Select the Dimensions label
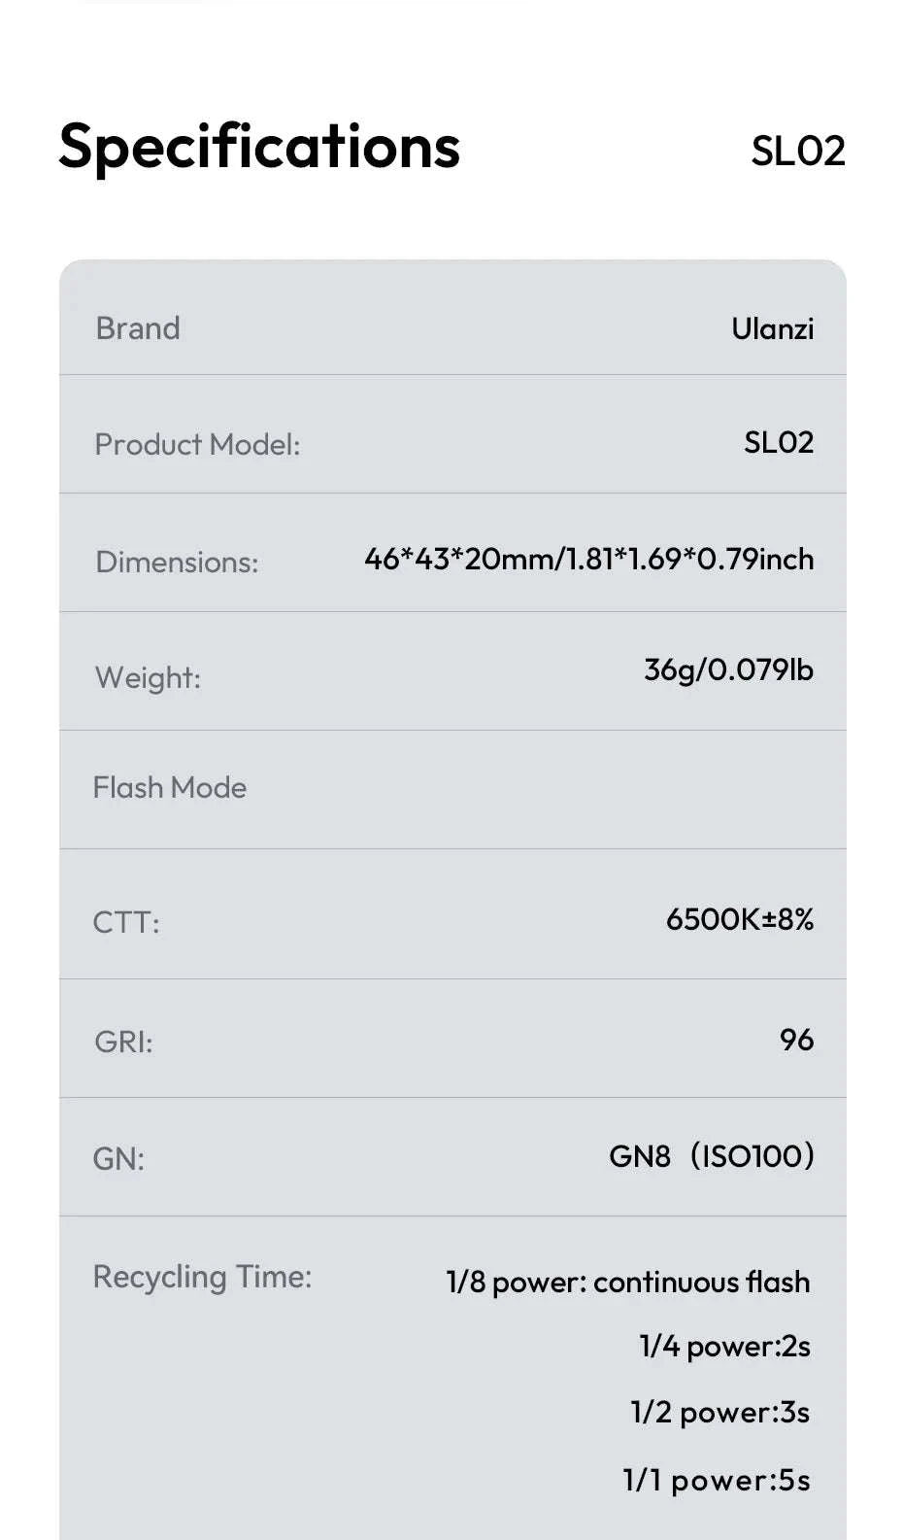The image size is (903, 1540). tap(177, 562)
